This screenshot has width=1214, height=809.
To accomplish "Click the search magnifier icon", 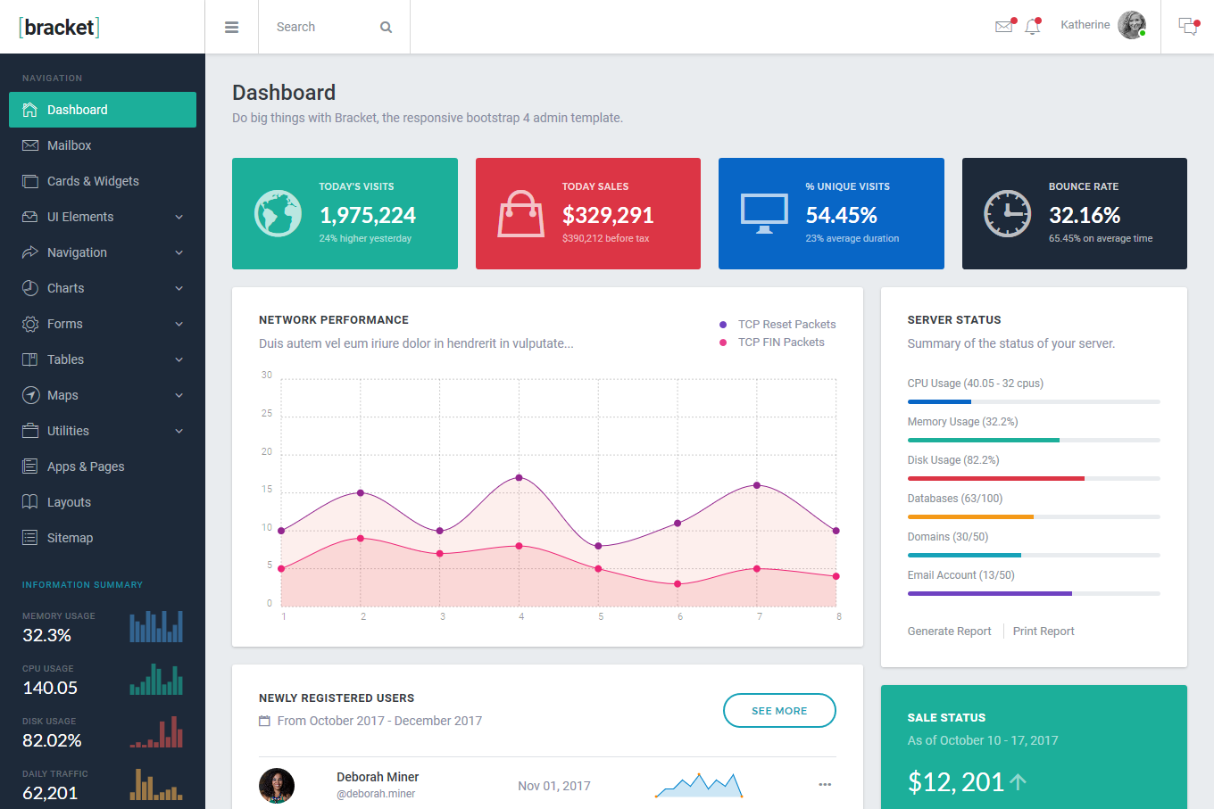I will [x=386, y=28].
